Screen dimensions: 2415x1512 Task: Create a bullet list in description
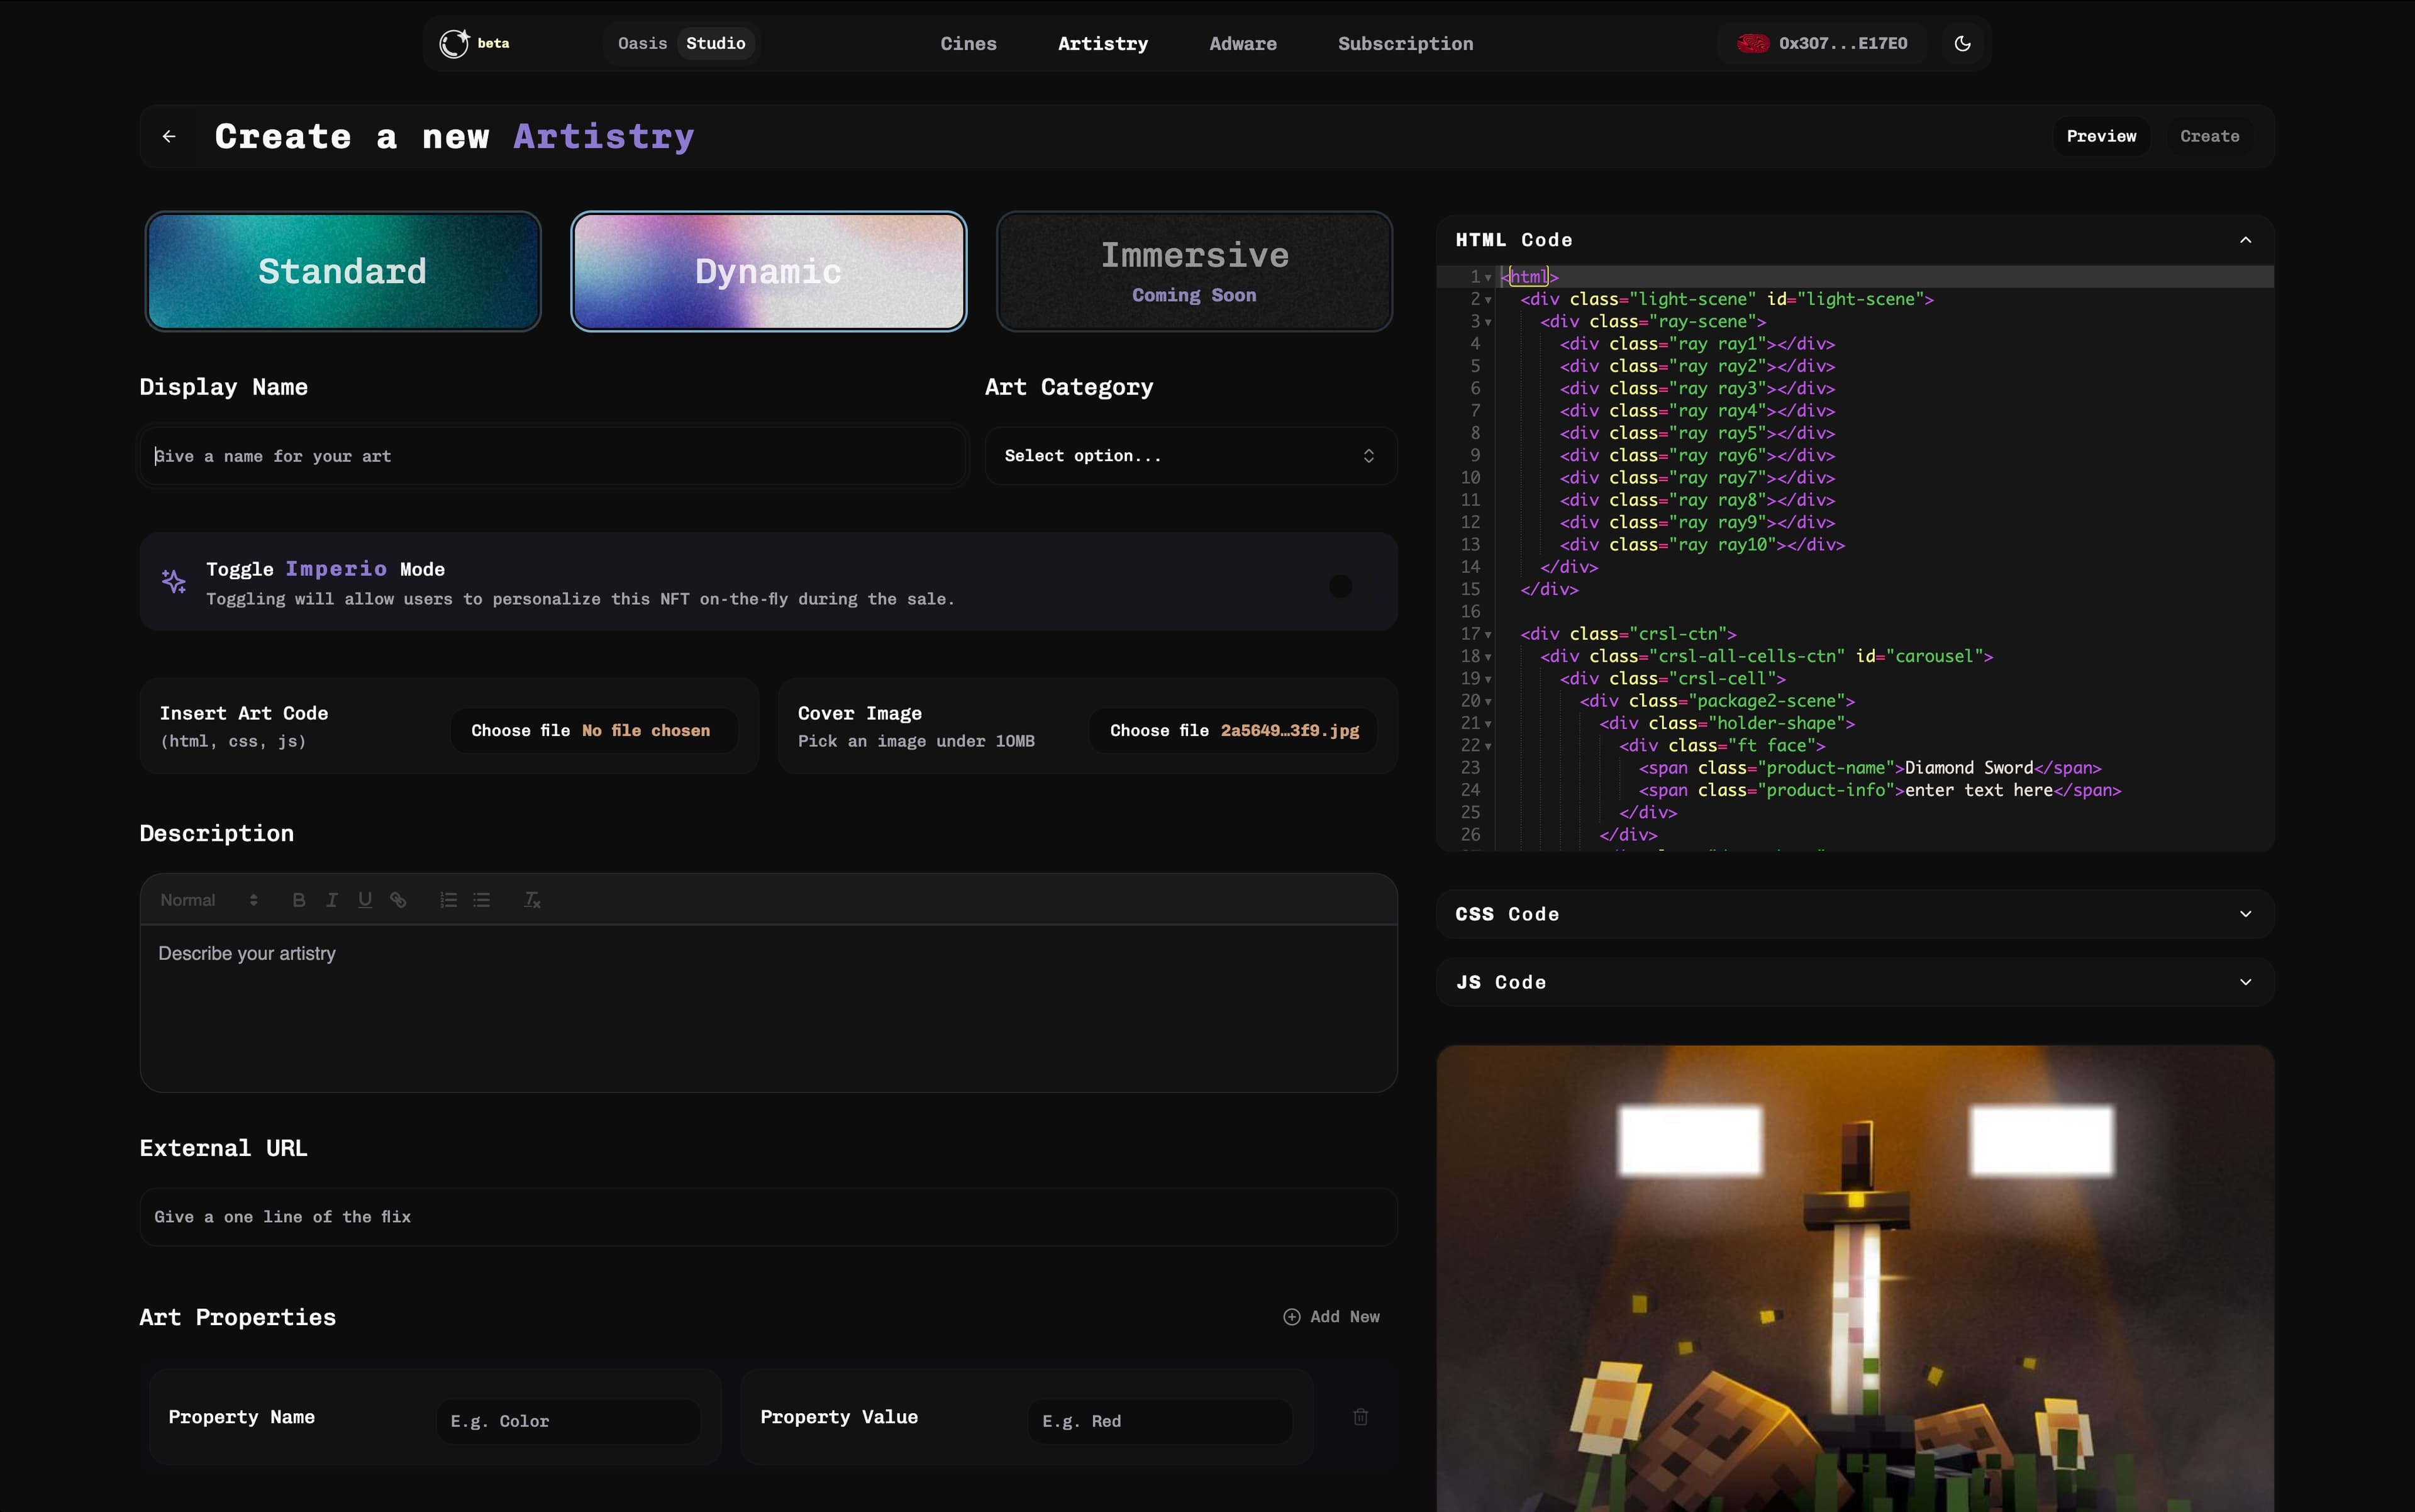coord(482,900)
